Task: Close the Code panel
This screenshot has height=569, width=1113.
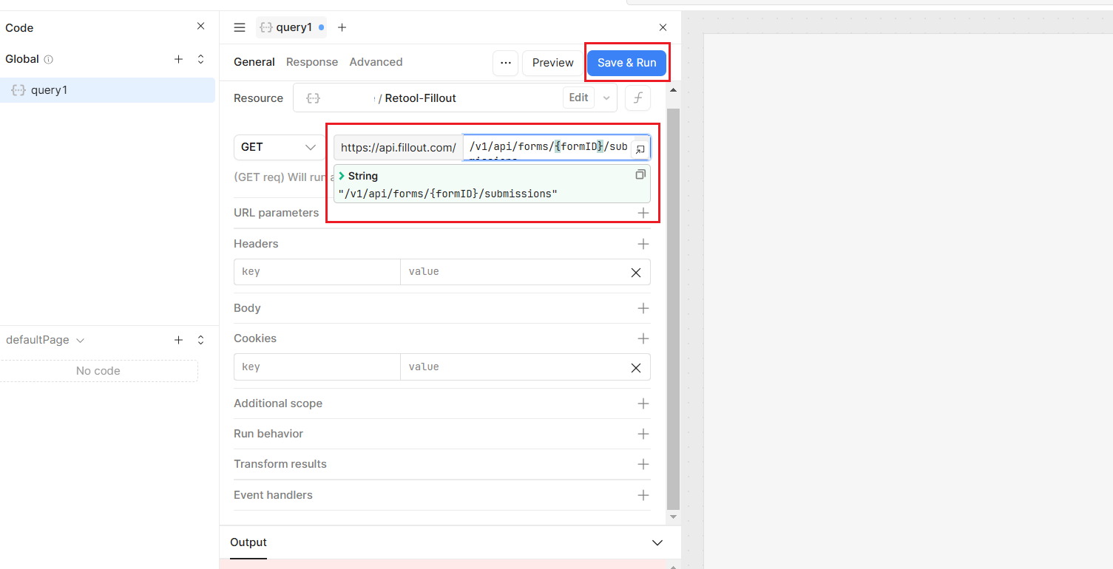Action: coord(200,27)
